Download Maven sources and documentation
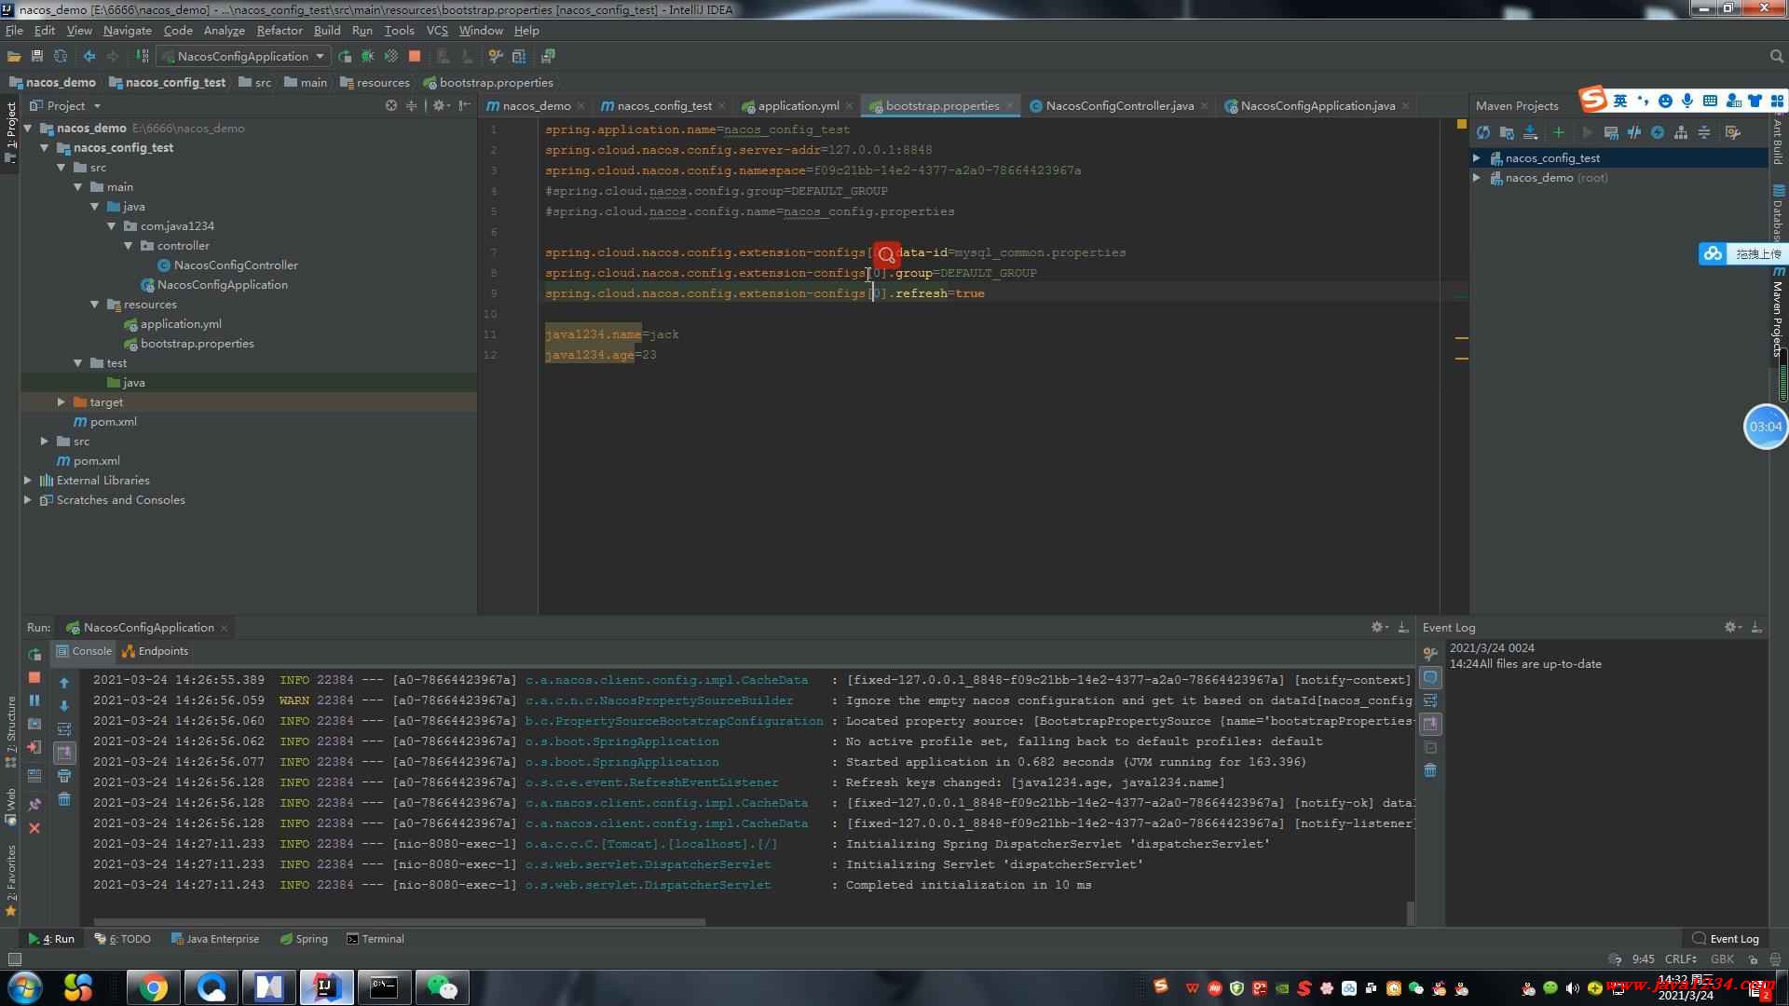Image resolution: width=1789 pixels, height=1006 pixels. [x=1530, y=133]
